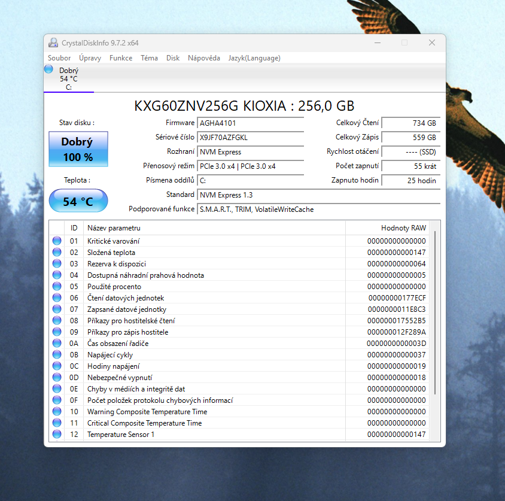
Task: Click the SMART list vertical scrollbar
Action: (x=435, y=311)
